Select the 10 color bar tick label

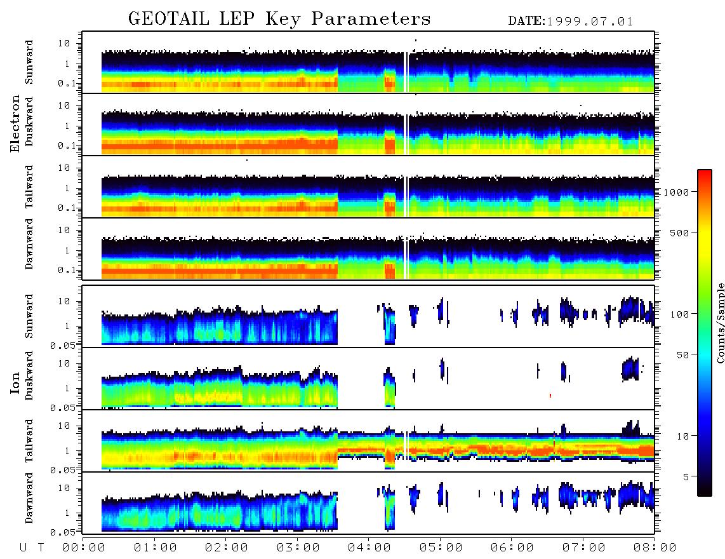point(683,436)
